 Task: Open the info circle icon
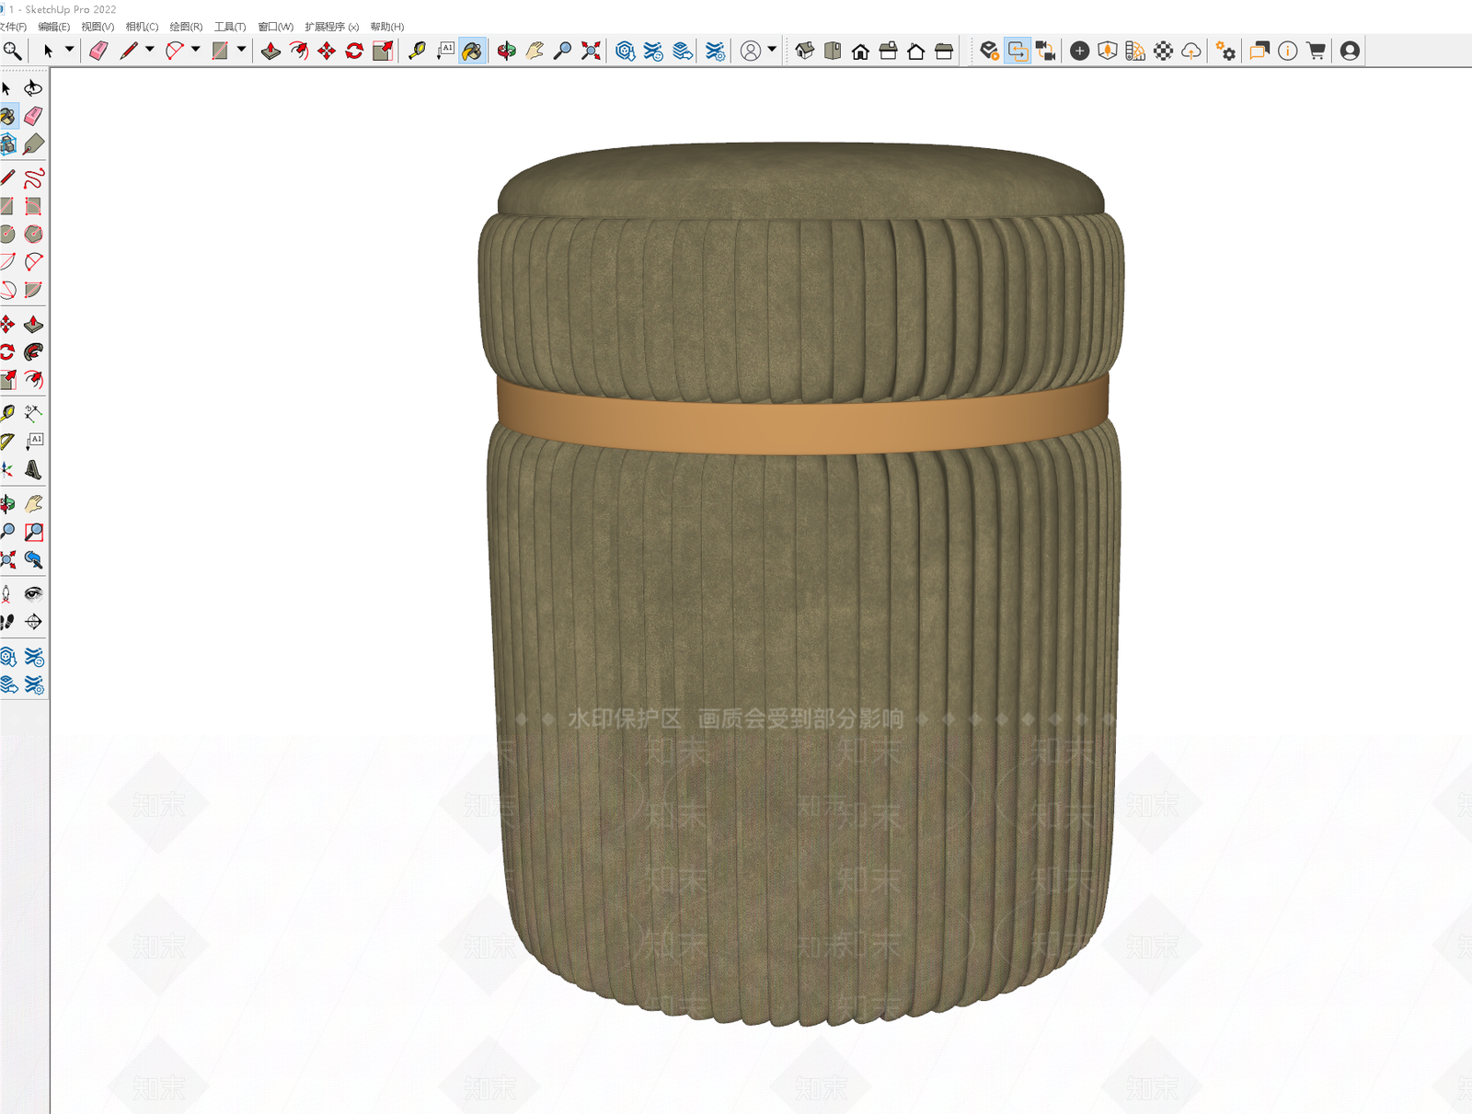click(1288, 51)
